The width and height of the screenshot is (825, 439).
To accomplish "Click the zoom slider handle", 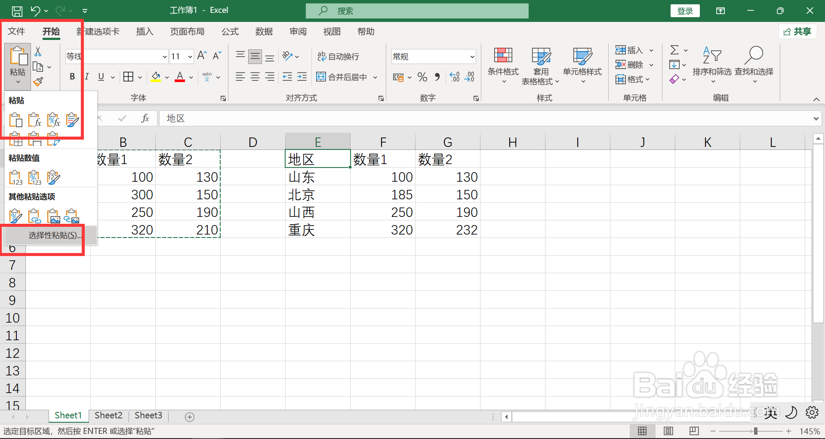I will point(755,431).
